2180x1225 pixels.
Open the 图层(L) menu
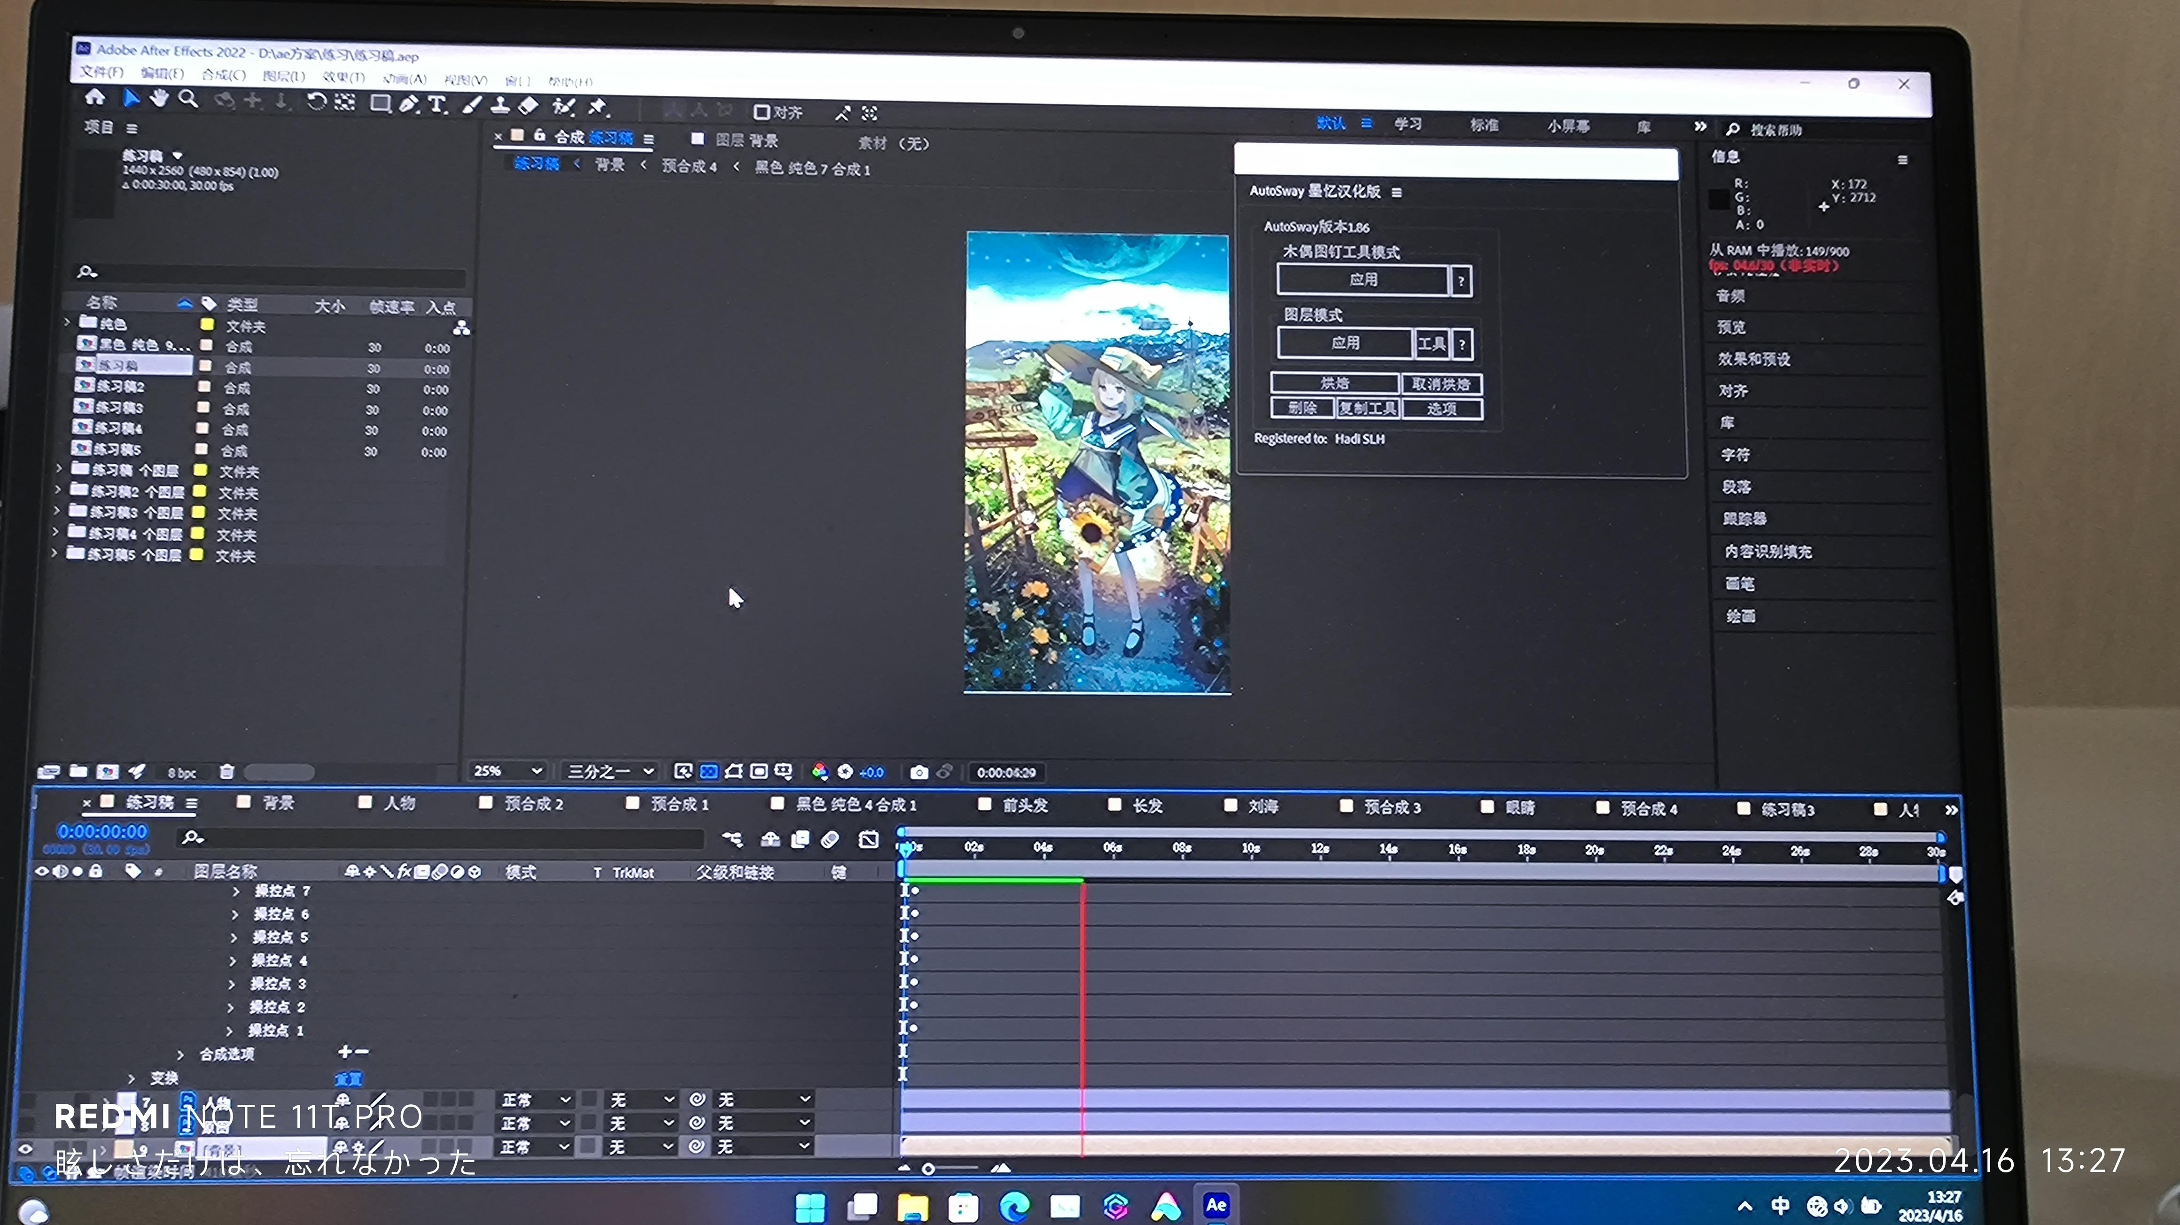[x=283, y=76]
